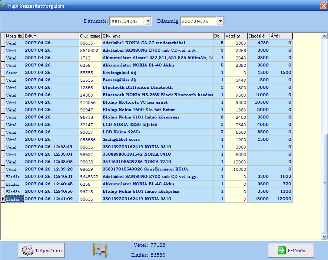Select Bluetooth Billionton Bluetooth item name
The width and height of the screenshot is (328, 260).
pyautogui.click(x=158, y=87)
